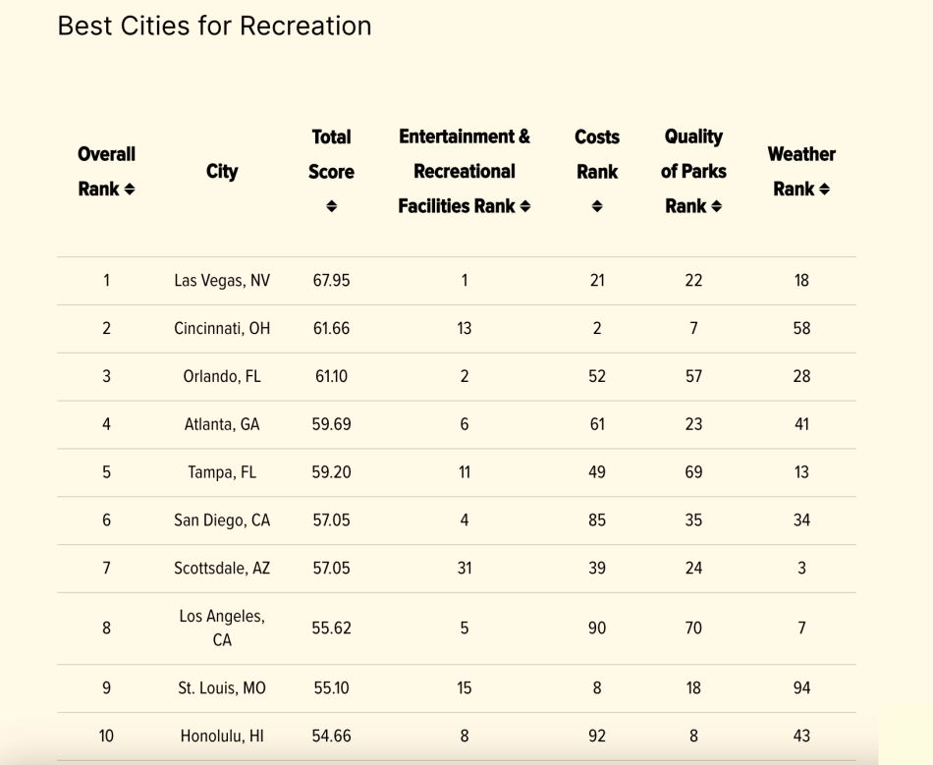The image size is (933, 765).
Task: Select the Cincinnati, OH row
Action: [x=457, y=329]
